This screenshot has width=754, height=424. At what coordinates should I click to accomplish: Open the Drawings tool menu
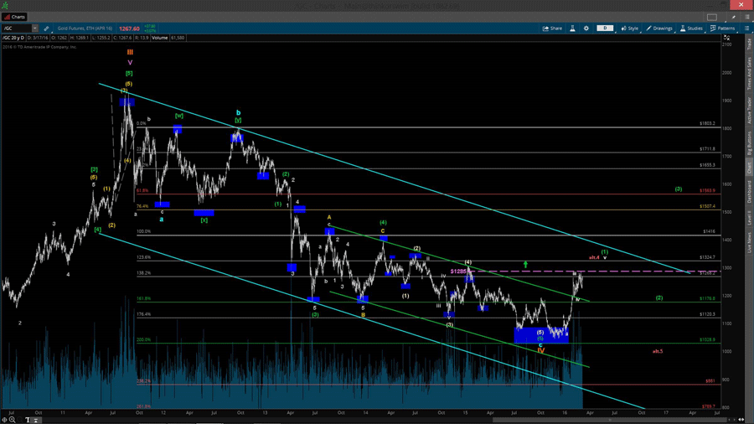[x=659, y=28]
